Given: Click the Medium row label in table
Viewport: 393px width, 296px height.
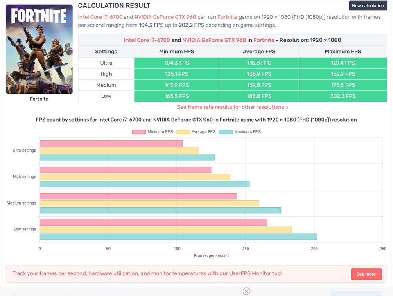Looking at the screenshot, I should (x=106, y=85).
